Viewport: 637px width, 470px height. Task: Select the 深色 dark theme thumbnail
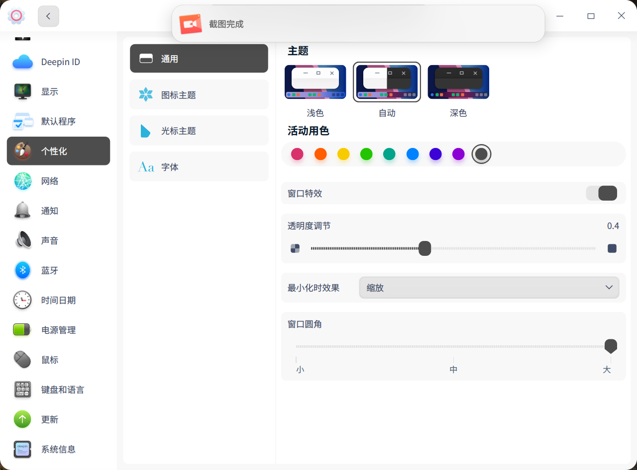click(458, 82)
